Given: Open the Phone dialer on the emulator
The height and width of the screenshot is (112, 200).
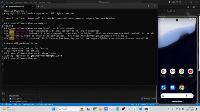Looking at the screenshot, I should 163,87.
